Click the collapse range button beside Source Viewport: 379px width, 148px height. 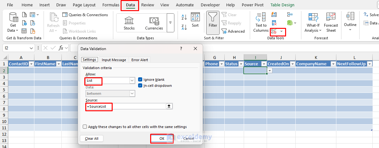click(169, 106)
